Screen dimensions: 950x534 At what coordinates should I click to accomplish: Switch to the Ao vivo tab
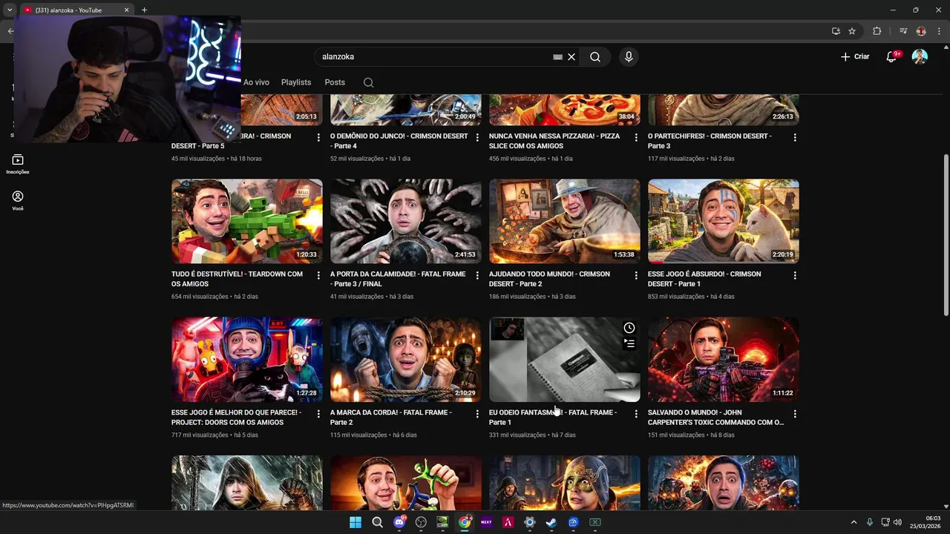point(256,82)
